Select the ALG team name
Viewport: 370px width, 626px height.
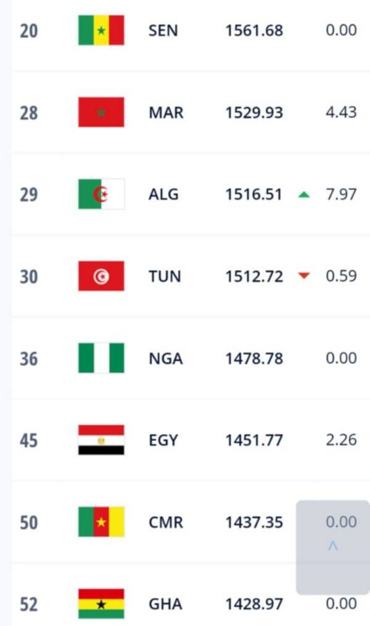[163, 195]
